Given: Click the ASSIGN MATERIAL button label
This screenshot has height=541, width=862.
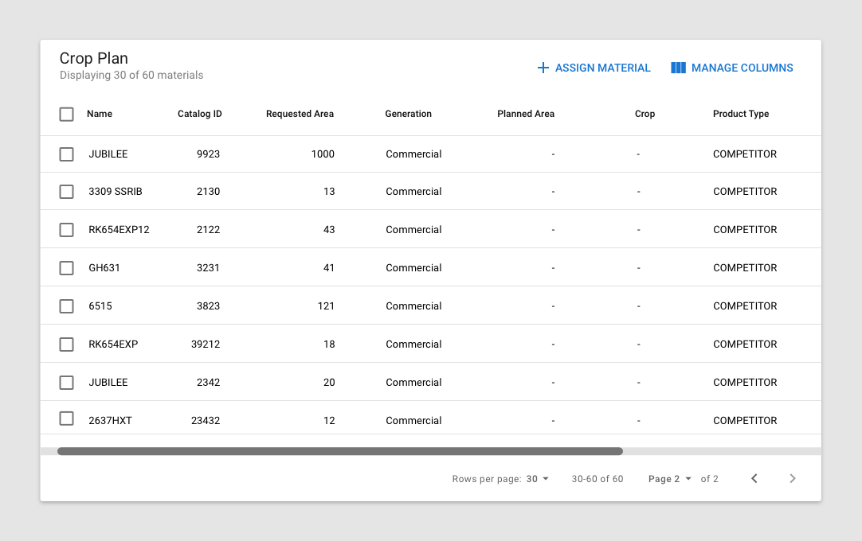Looking at the screenshot, I should [602, 68].
